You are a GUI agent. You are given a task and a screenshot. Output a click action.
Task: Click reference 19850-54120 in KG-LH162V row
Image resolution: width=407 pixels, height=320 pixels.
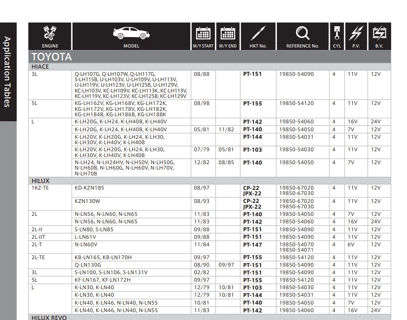[296, 103]
